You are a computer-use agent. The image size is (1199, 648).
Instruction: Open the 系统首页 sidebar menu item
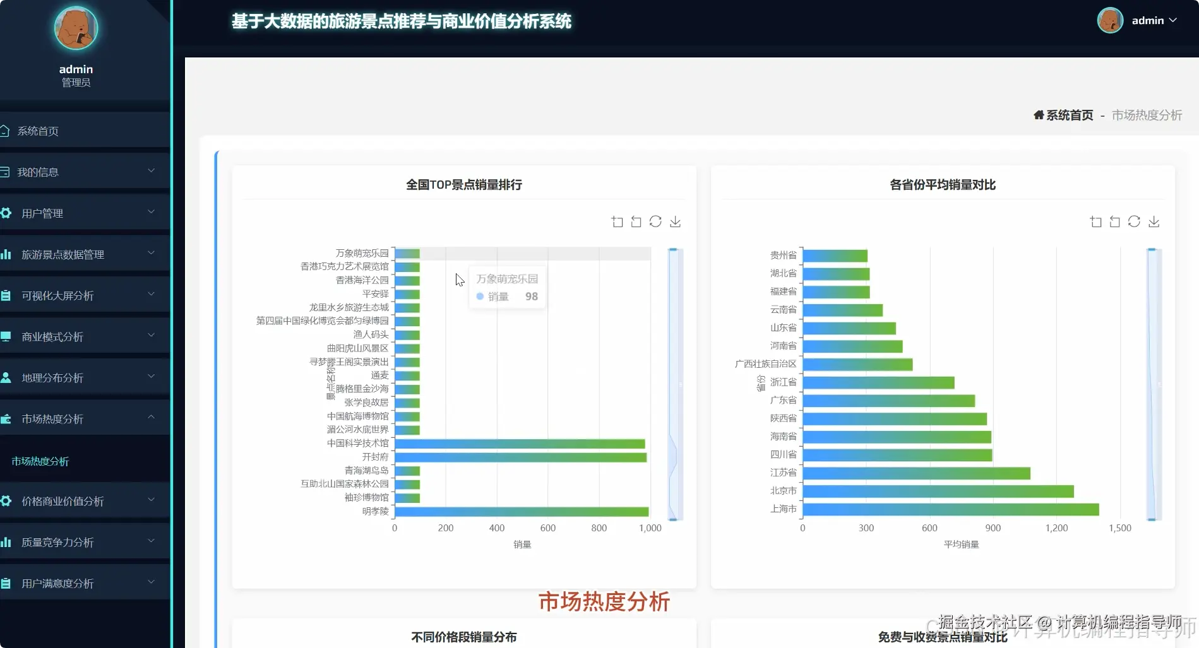85,131
